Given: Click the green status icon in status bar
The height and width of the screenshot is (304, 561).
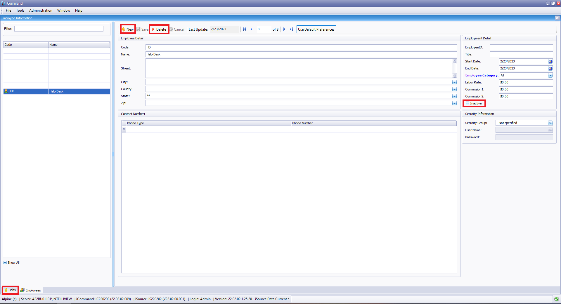Looking at the screenshot, I should 556,299.
